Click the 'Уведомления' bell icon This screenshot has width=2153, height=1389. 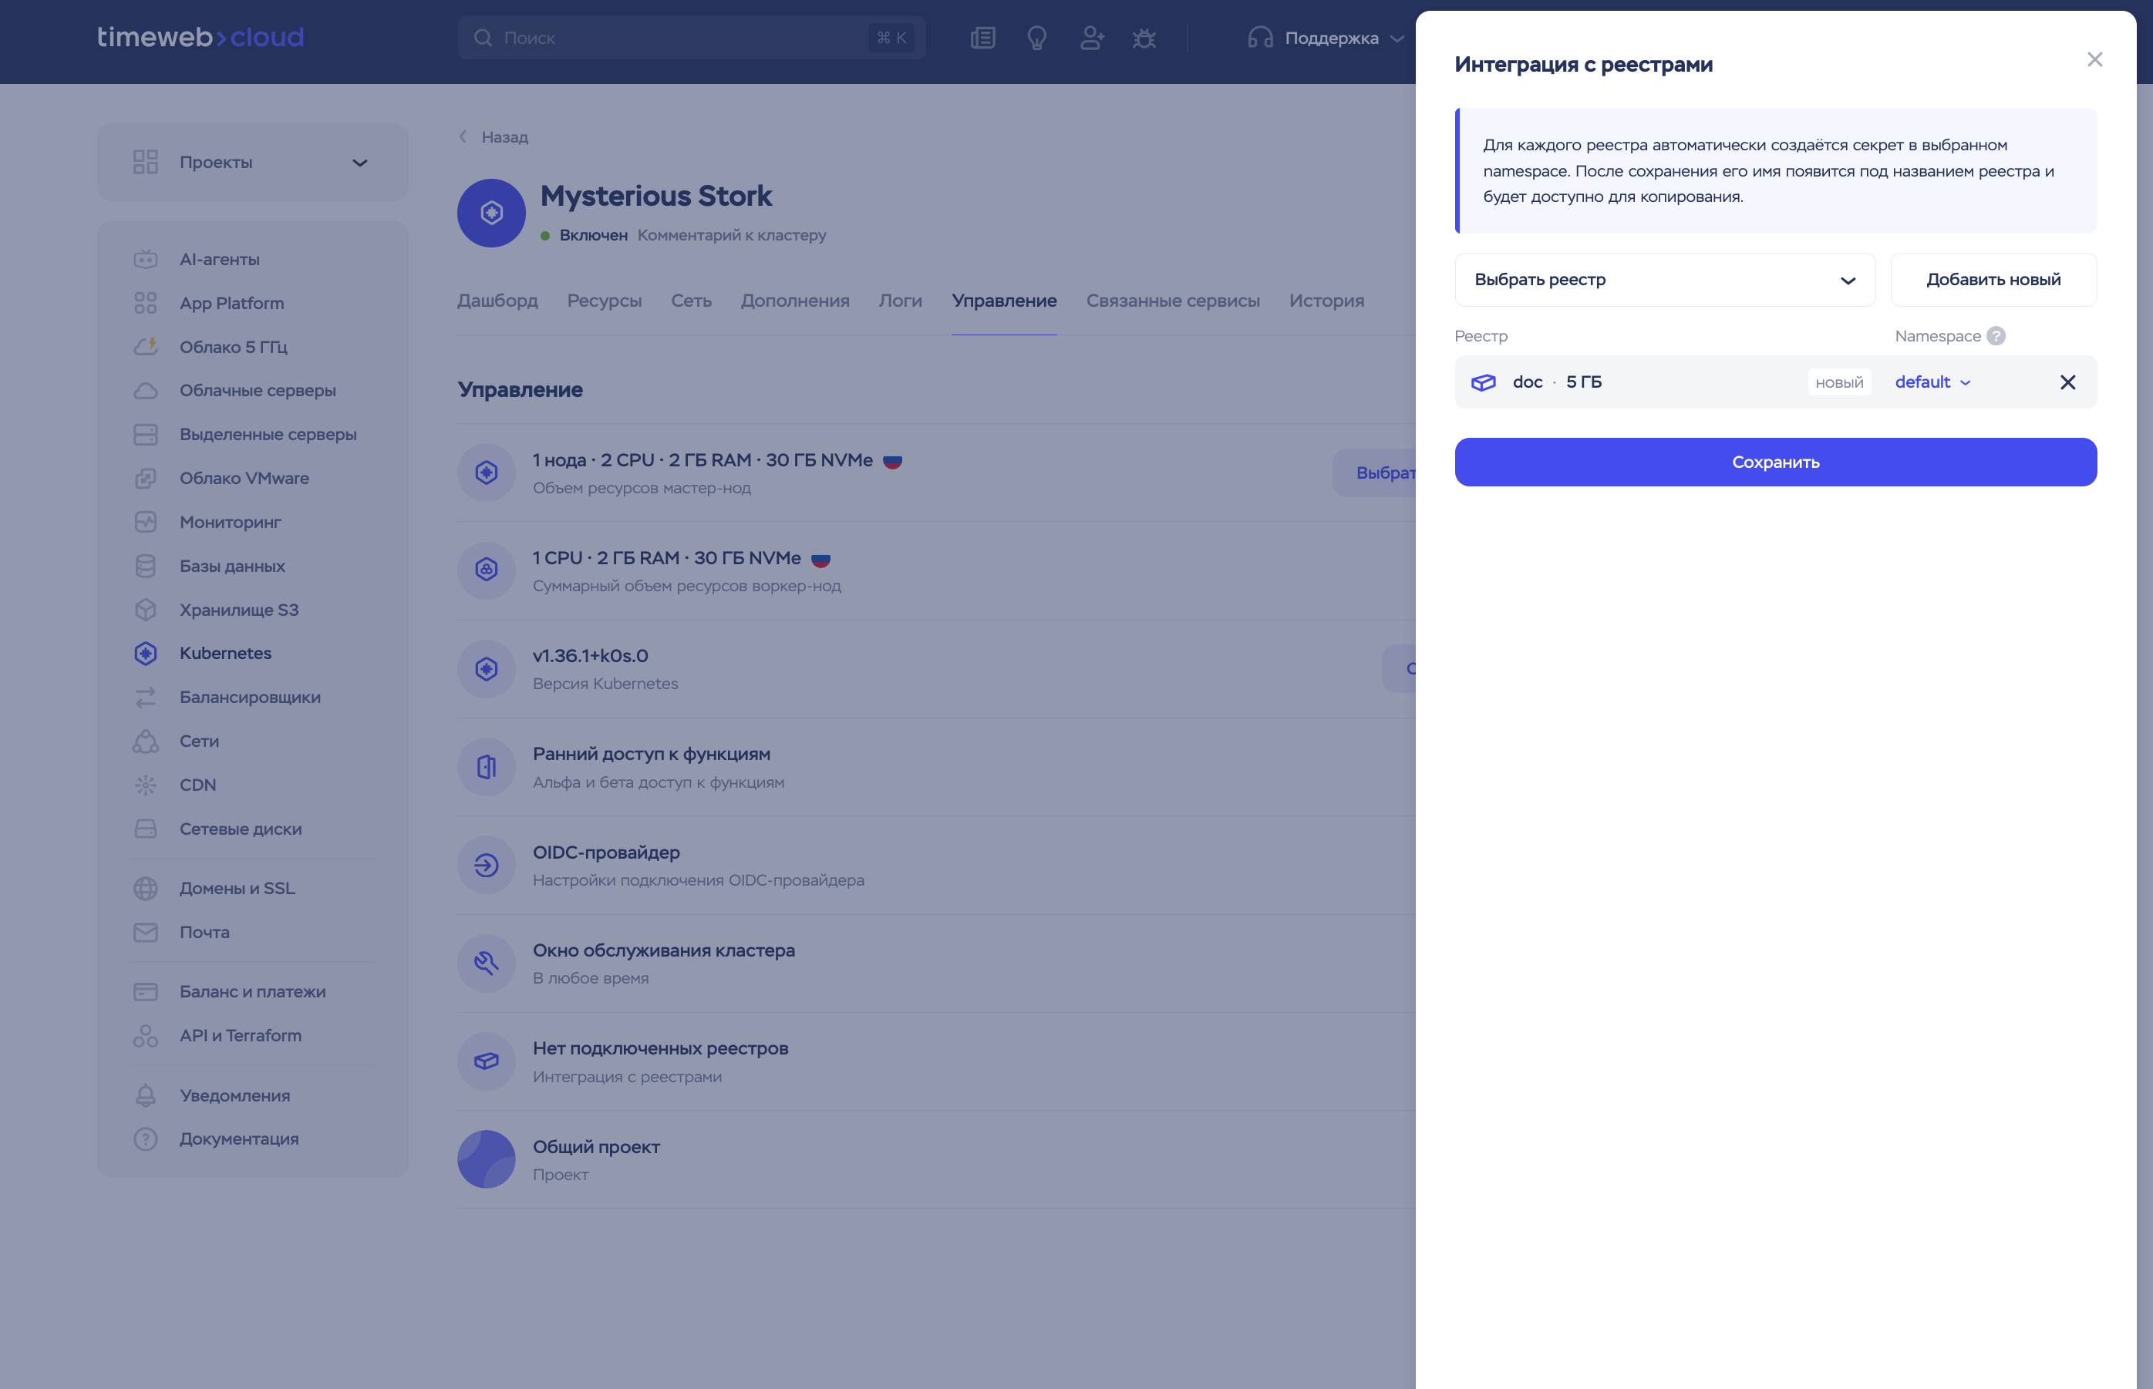(x=145, y=1095)
